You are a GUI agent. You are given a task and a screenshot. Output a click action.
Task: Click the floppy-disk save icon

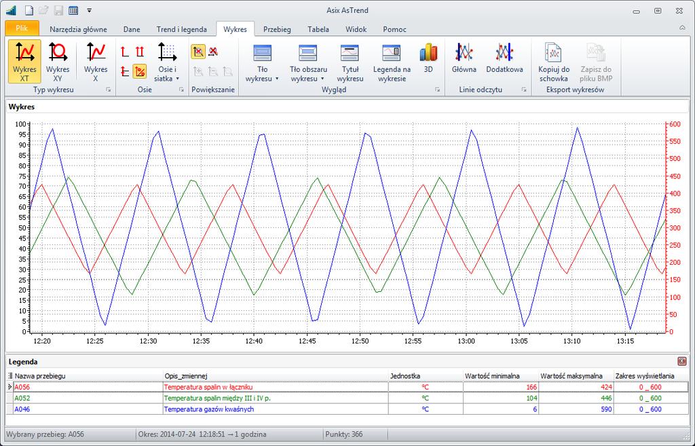pyautogui.click(x=58, y=10)
